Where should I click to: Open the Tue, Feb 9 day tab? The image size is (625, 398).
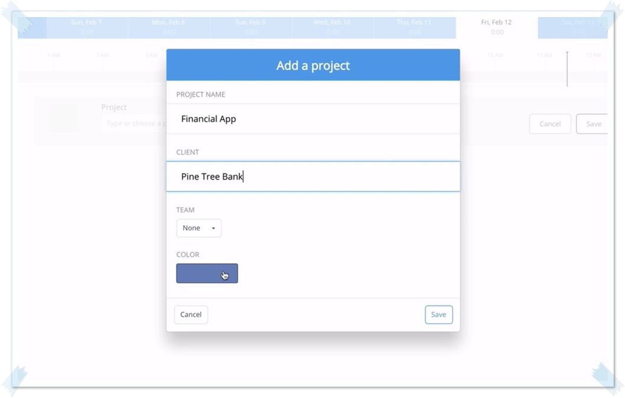point(251,27)
